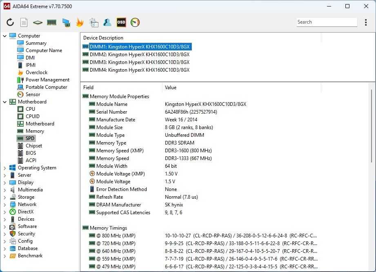Expand the Storage node
Image resolution: width=376 pixels, height=272 pixels.
click(x=4, y=197)
